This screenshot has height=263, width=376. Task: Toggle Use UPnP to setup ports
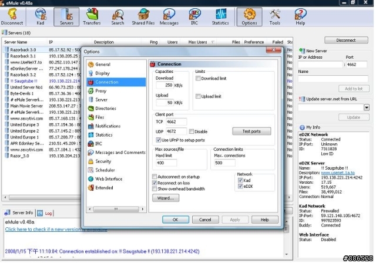pyautogui.click(x=158, y=140)
